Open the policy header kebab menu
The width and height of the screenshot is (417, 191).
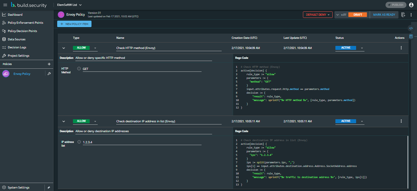[x=411, y=15]
